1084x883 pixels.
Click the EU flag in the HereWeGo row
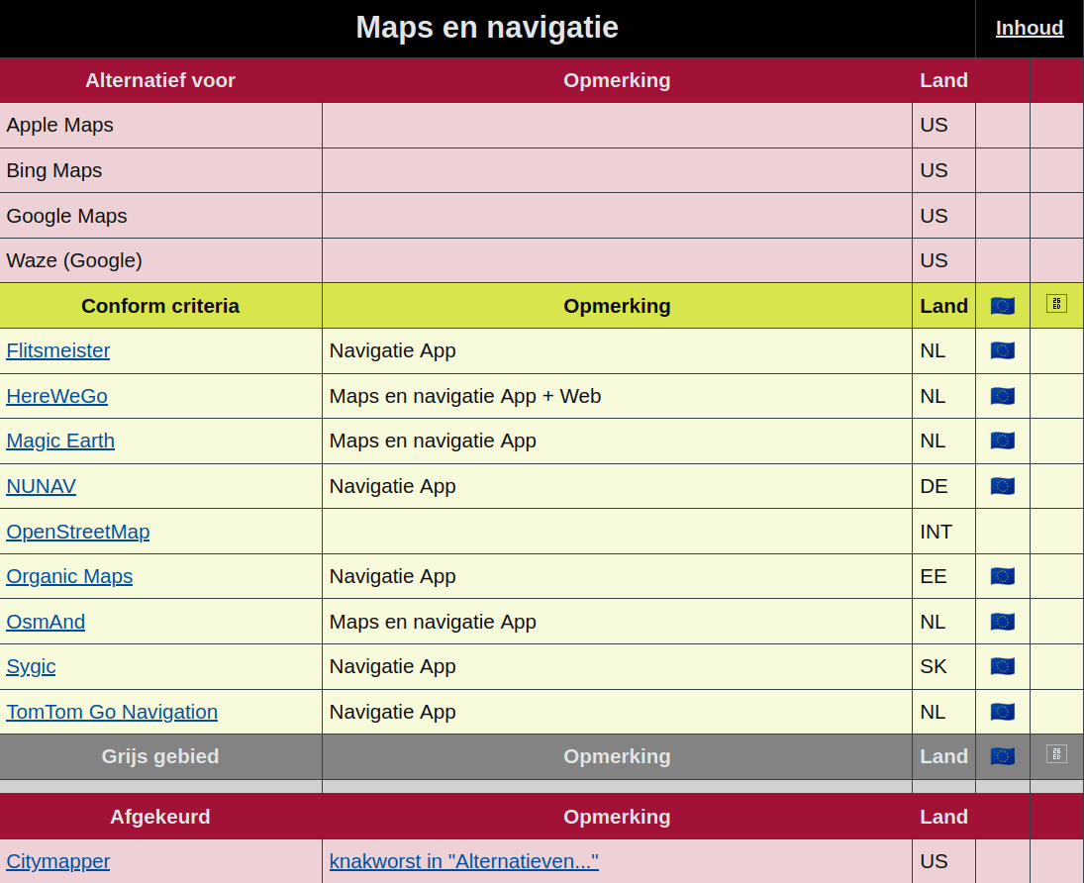pyautogui.click(x=1003, y=396)
